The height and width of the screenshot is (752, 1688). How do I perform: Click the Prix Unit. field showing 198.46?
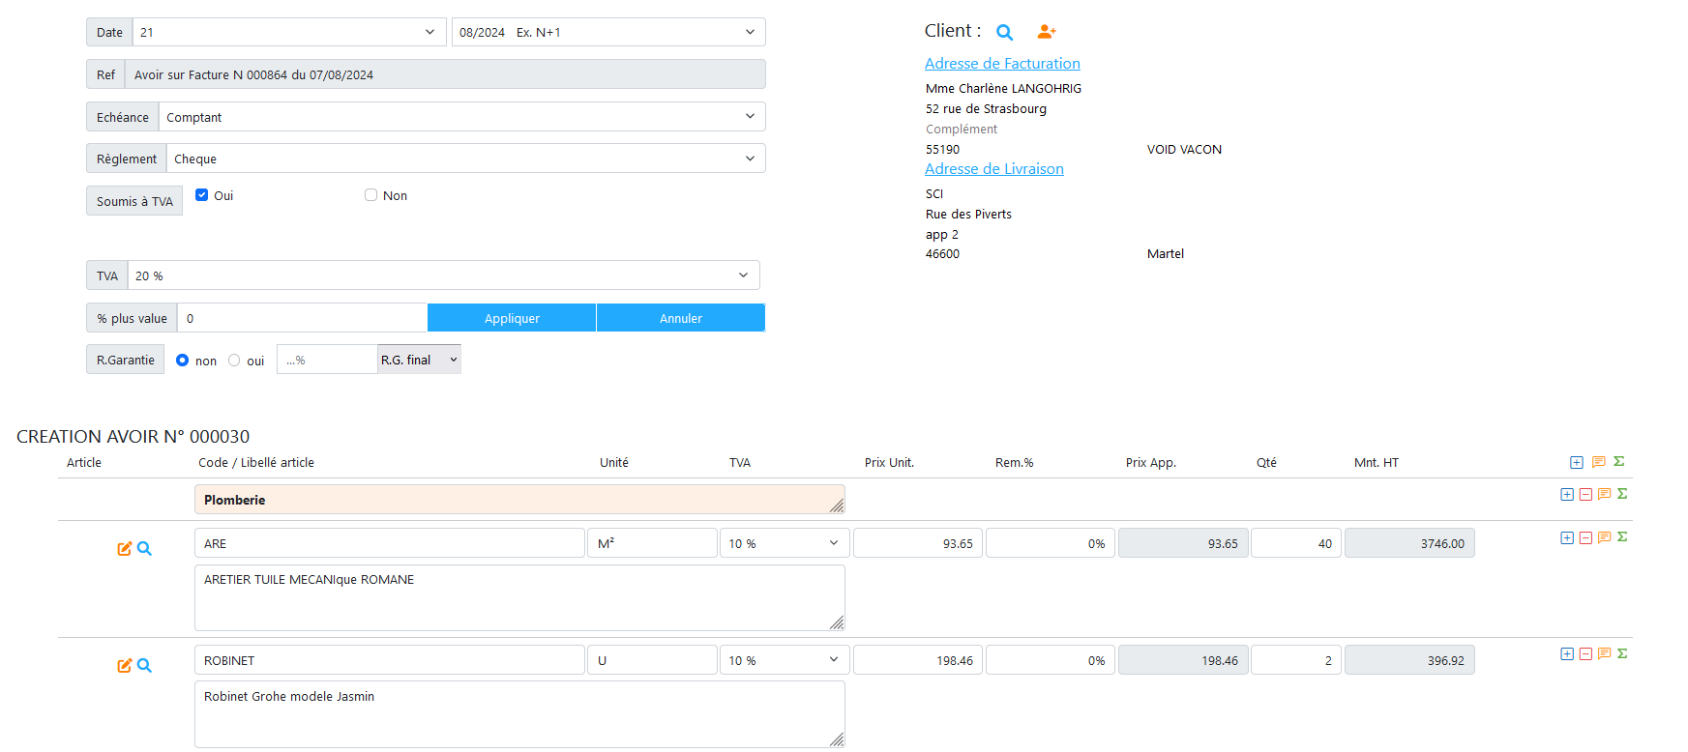pyautogui.click(x=918, y=660)
